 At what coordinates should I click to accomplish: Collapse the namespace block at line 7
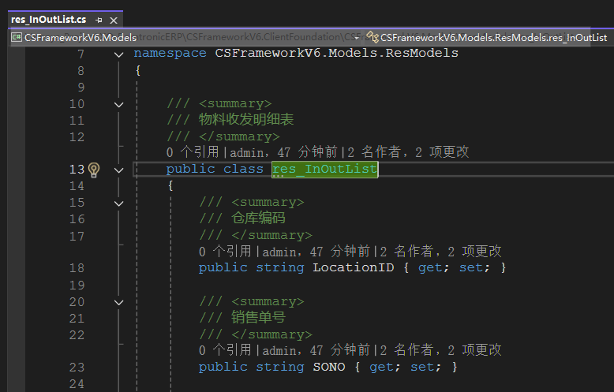pos(118,54)
